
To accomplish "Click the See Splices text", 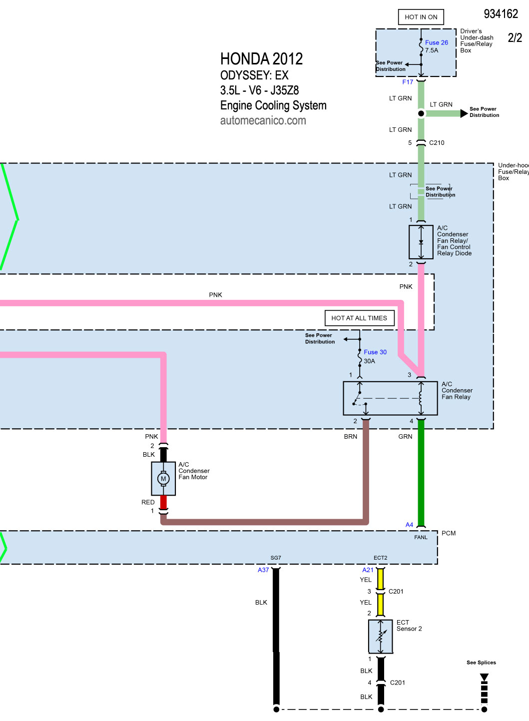I will tap(481, 663).
